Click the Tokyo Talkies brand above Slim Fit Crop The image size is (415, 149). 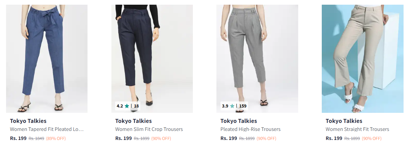pyautogui.click(x=134, y=121)
